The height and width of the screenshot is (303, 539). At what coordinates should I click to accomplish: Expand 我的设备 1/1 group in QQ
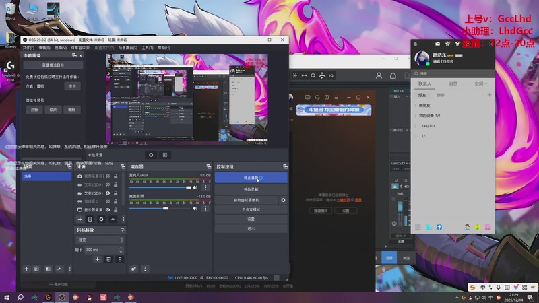click(x=416, y=116)
